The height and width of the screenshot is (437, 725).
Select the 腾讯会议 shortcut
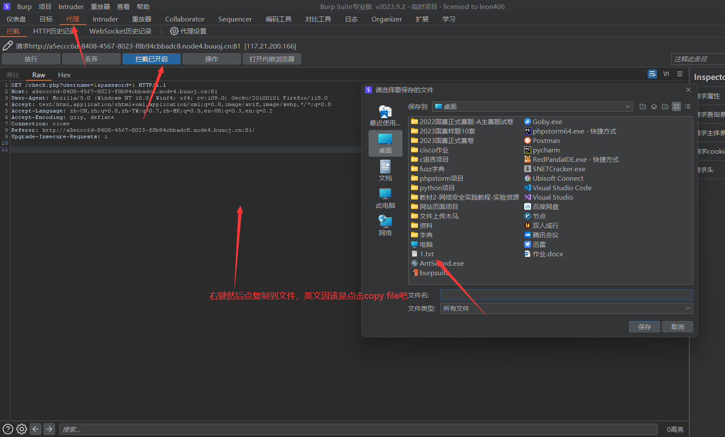541,235
